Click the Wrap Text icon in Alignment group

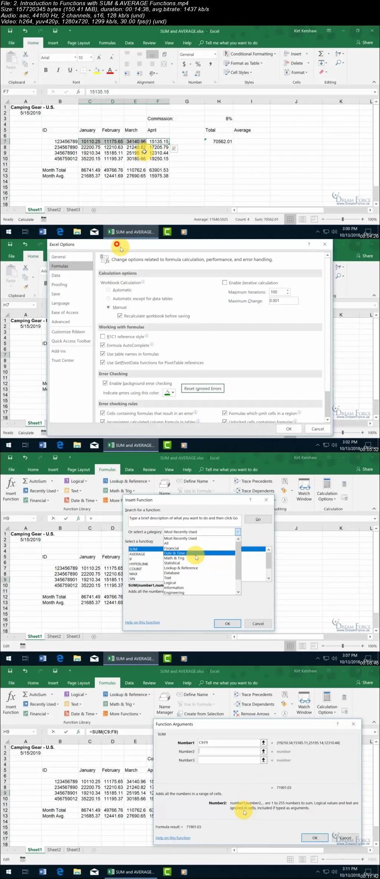click(x=164, y=54)
